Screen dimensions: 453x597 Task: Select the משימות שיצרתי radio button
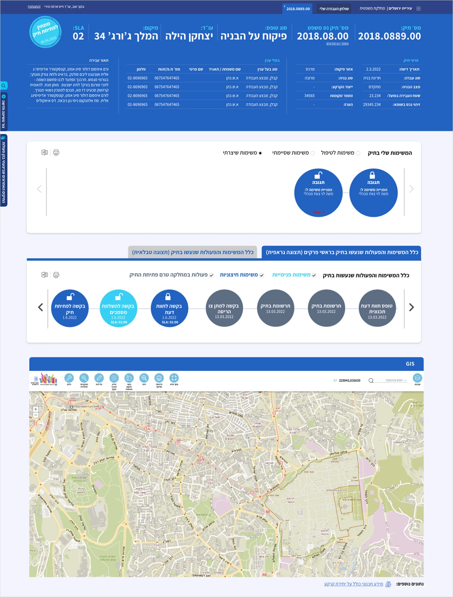click(261, 153)
